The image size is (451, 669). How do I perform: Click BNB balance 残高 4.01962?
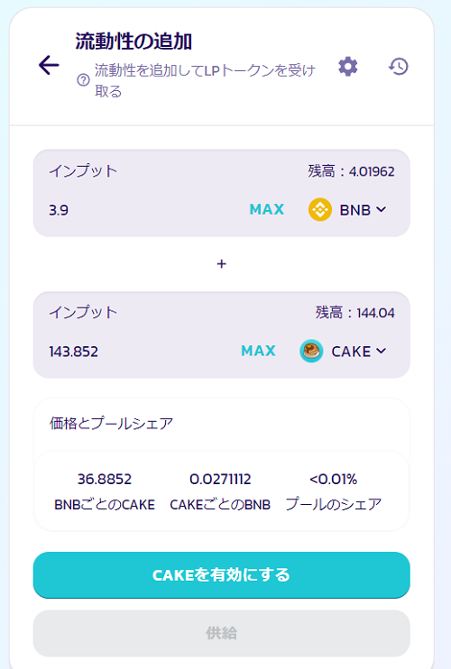click(351, 171)
